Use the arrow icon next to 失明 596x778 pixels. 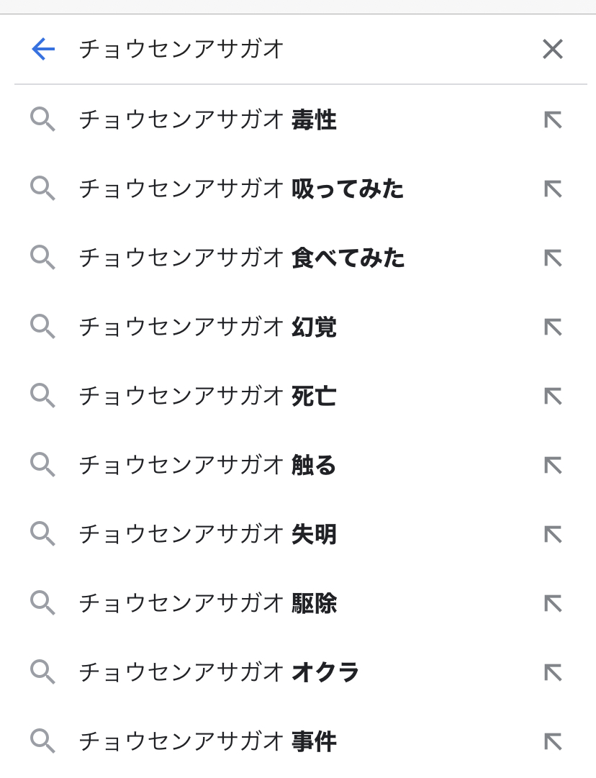coord(552,534)
